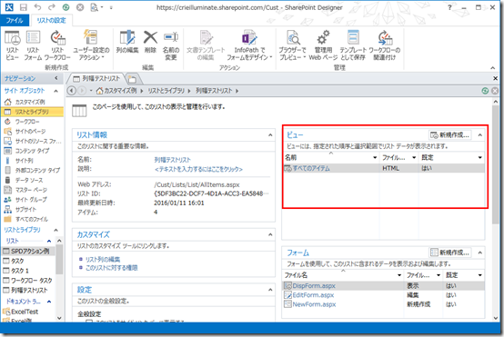Click リスト列の編集 link
The height and width of the screenshot is (337, 504).
pos(103,259)
